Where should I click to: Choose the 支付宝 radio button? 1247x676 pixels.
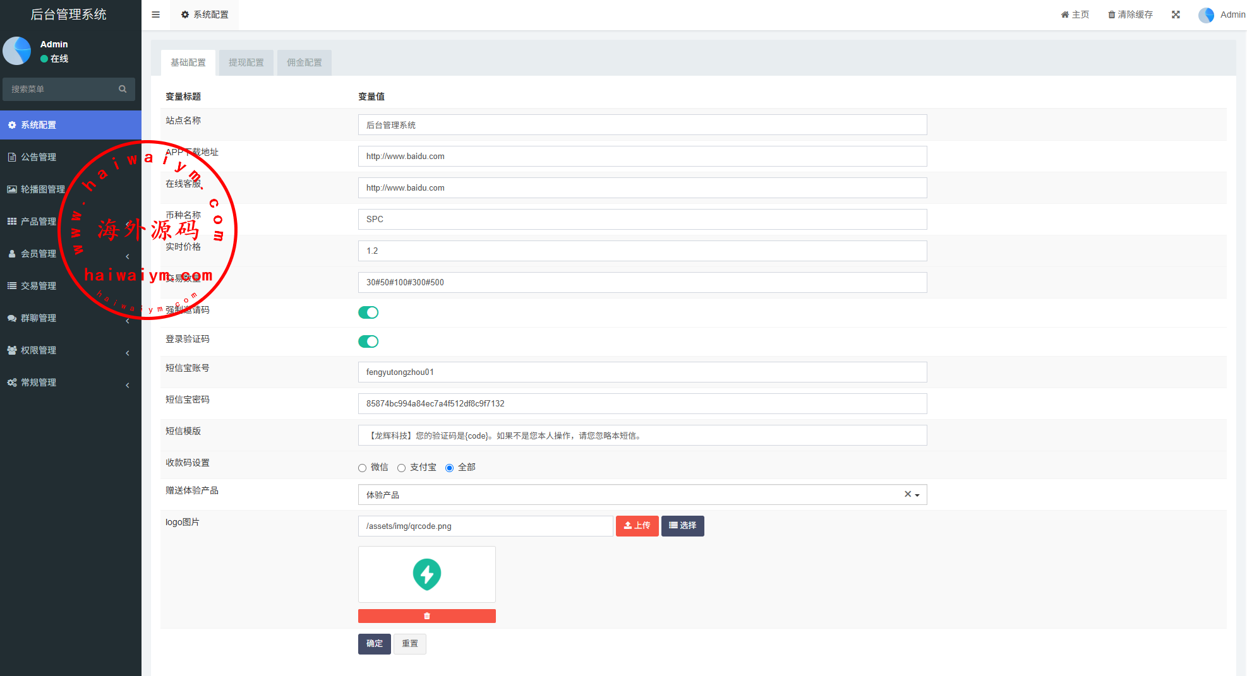(402, 468)
